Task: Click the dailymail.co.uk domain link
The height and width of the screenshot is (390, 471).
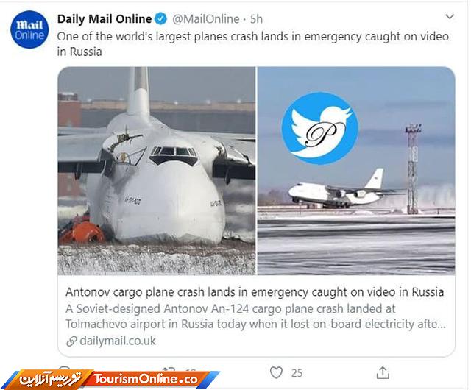Action: (118, 341)
